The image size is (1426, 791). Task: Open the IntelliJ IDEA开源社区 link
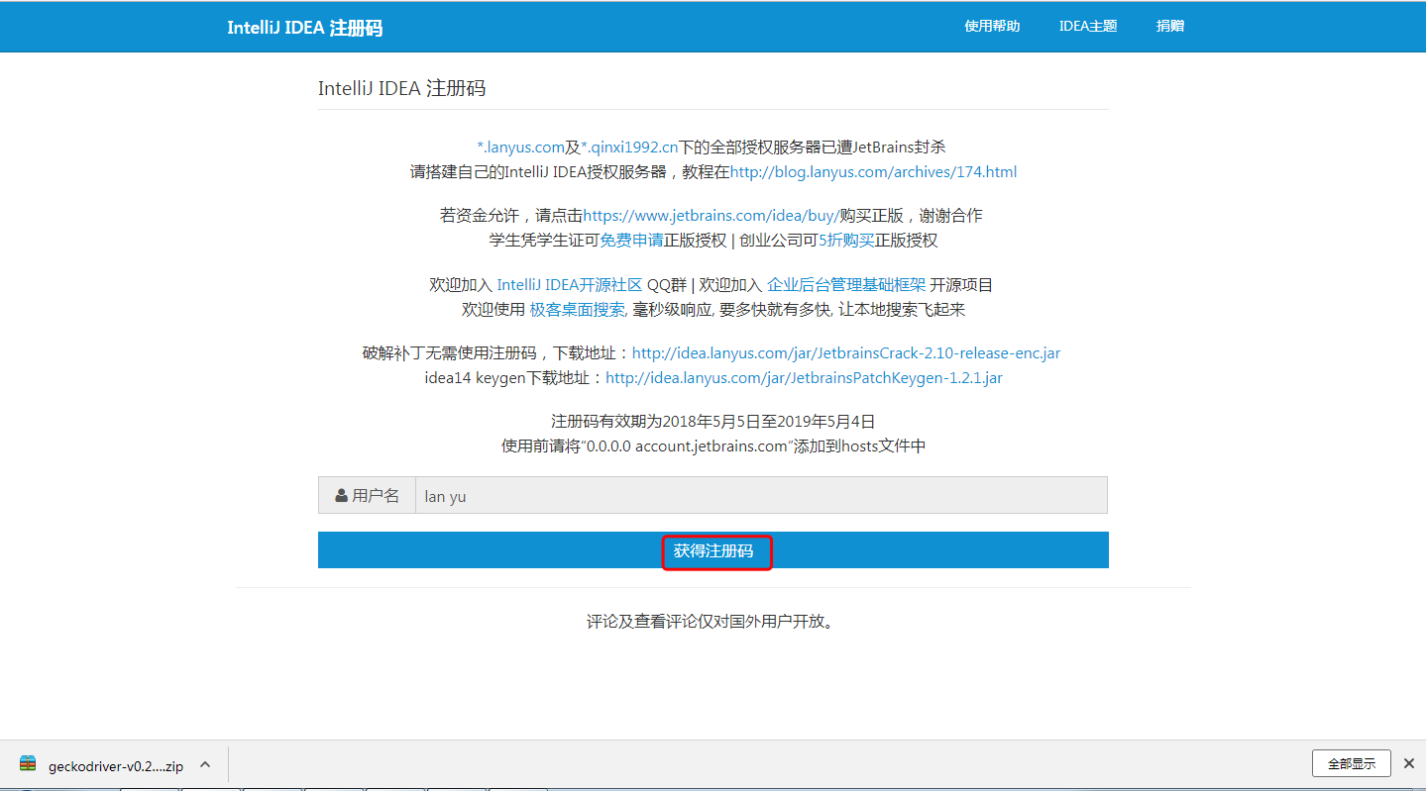[x=570, y=284]
